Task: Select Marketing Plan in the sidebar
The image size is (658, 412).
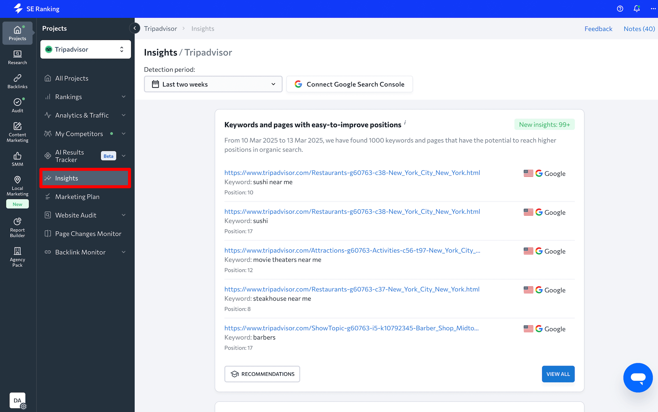Action: pyautogui.click(x=77, y=197)
